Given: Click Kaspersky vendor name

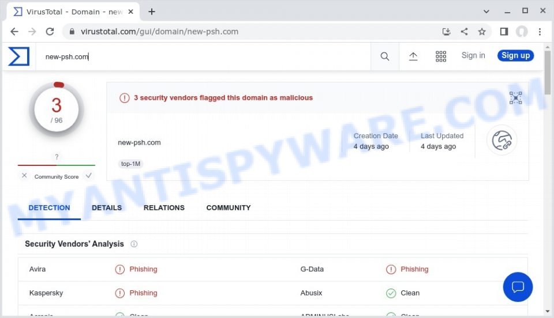Looking at the screenshot, I should (x=46, y=293).
